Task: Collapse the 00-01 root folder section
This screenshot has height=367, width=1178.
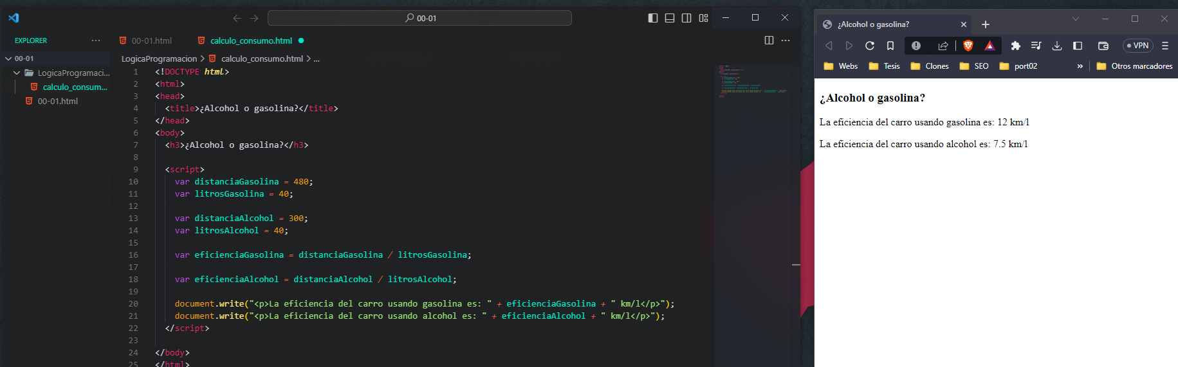Action: [x=8, y=58]
